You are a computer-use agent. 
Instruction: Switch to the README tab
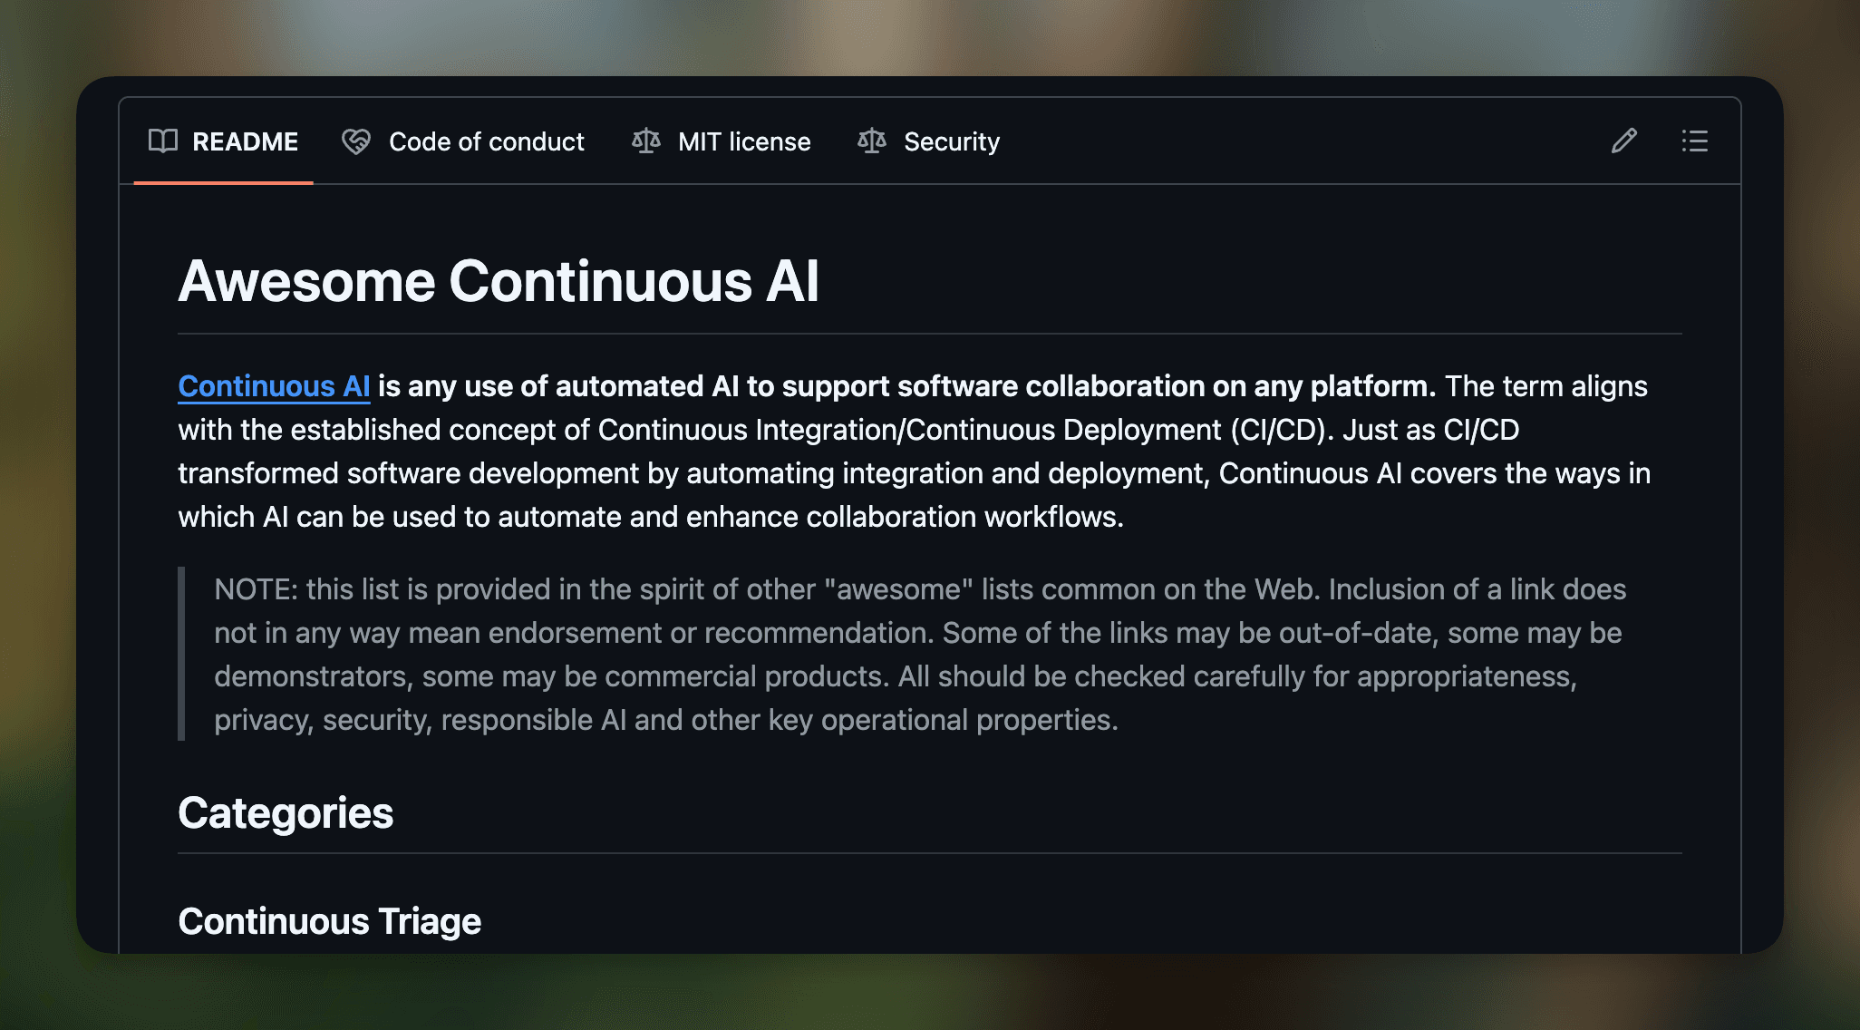(x=245, y=141)
